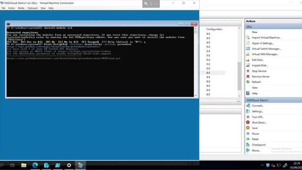
Task: Open Help menu in VM Connection
Action: (51, 8)
